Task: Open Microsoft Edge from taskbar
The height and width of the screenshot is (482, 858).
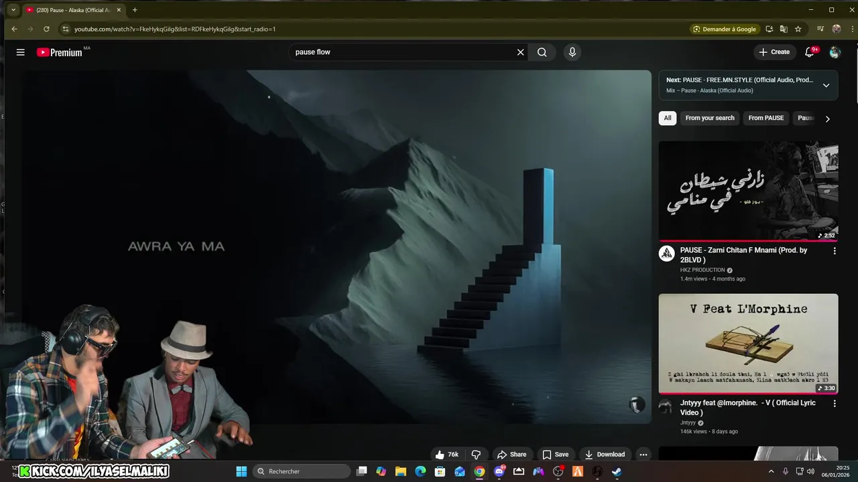Action: coord(420,471)
